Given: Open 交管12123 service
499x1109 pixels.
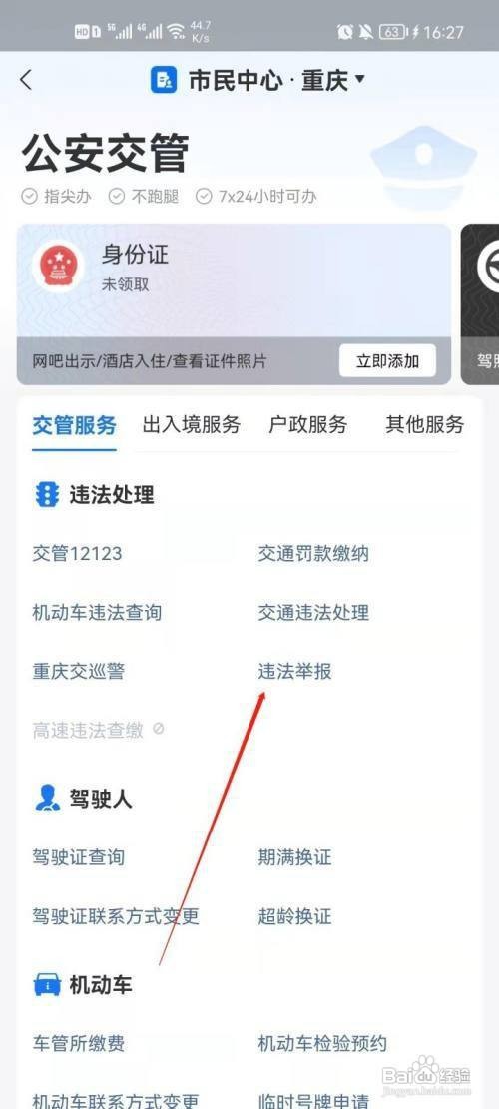Looking at the screenshot, I should click(x=77, y=554).
